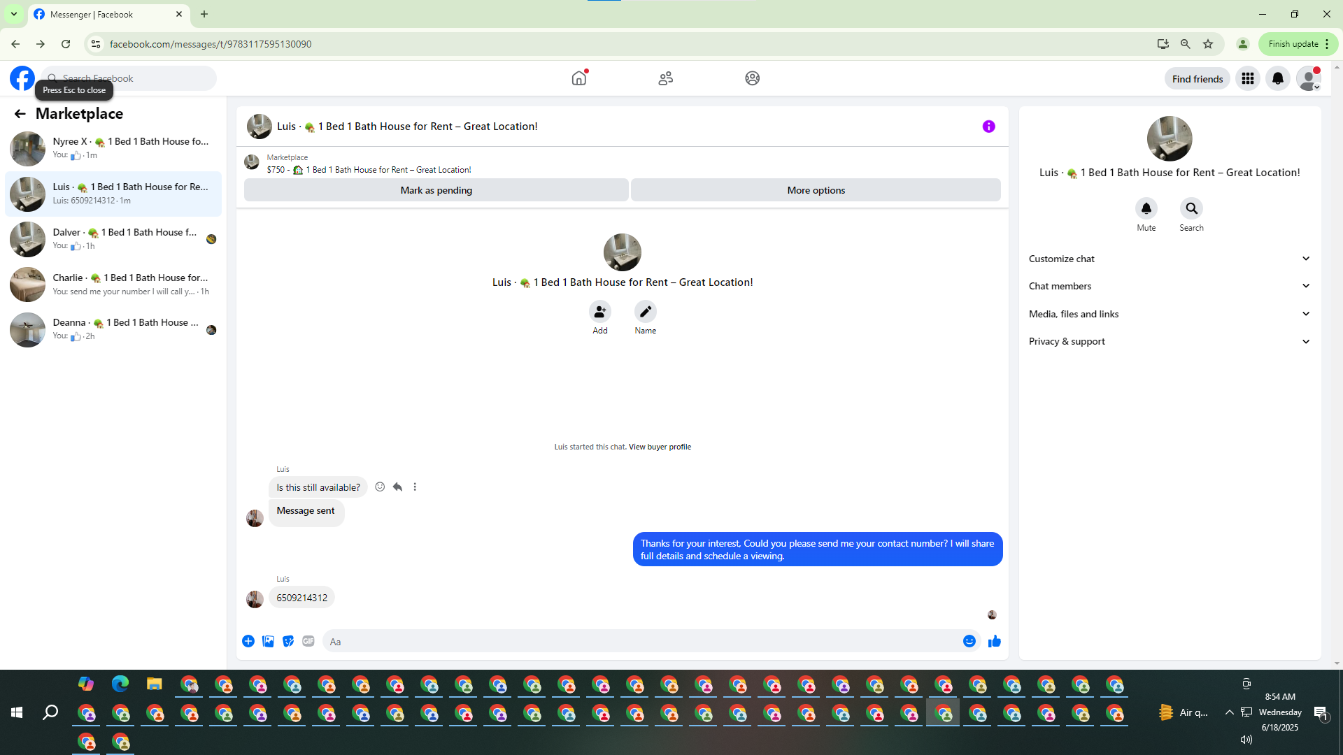Open Windows Start menu

click(17, 712)
